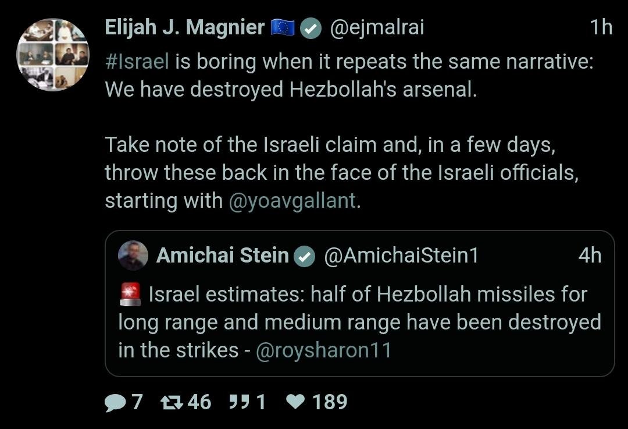
Task: Like the tweet with heart icon
Action: [x=296, y=402]
